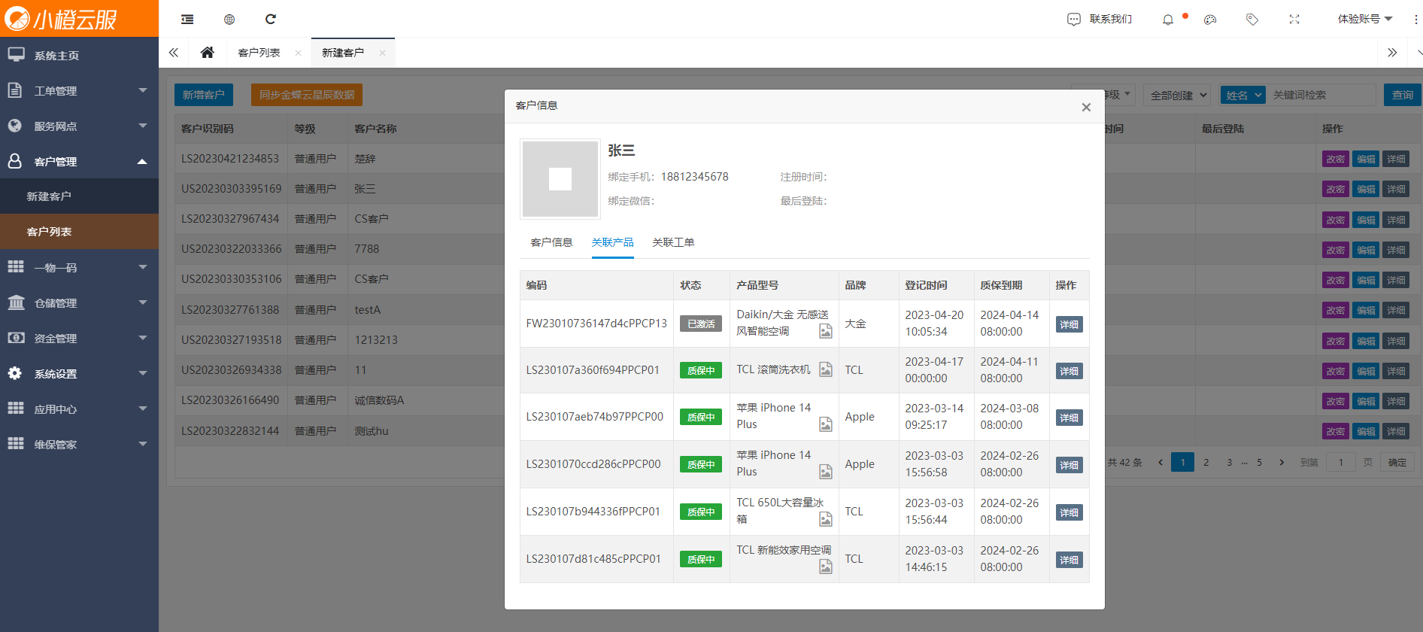The width and height of the screenshot is (1423, 632).
Task: Switch to 客户信息 tab in dialog
Action: (x=551, y=242)
